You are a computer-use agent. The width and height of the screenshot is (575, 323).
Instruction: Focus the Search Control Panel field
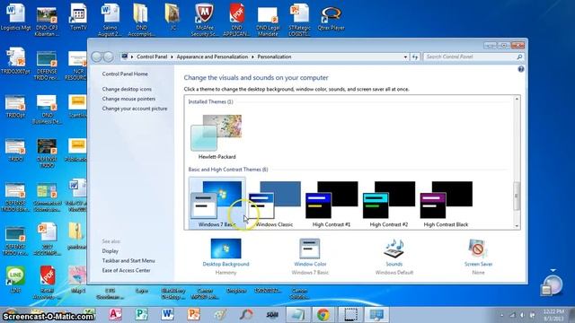coord(473,57)
